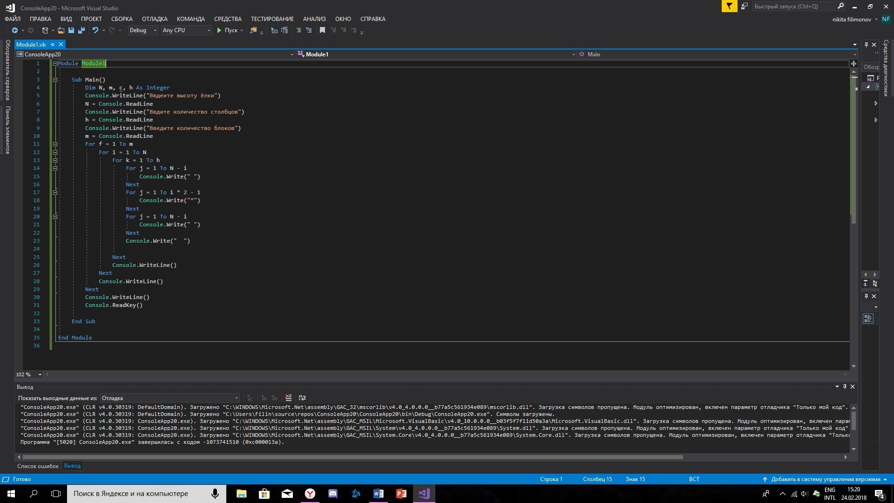Toggle pin on the Module1.vb tab
The image size is (894, 503).
[x=53, y=44]
